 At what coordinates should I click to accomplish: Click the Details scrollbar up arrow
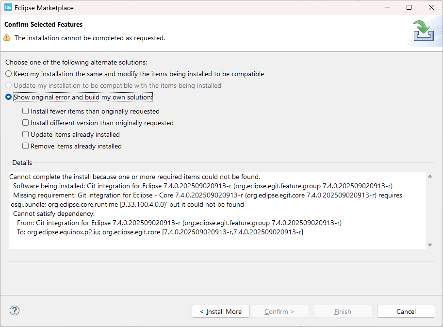click(430, 176)
